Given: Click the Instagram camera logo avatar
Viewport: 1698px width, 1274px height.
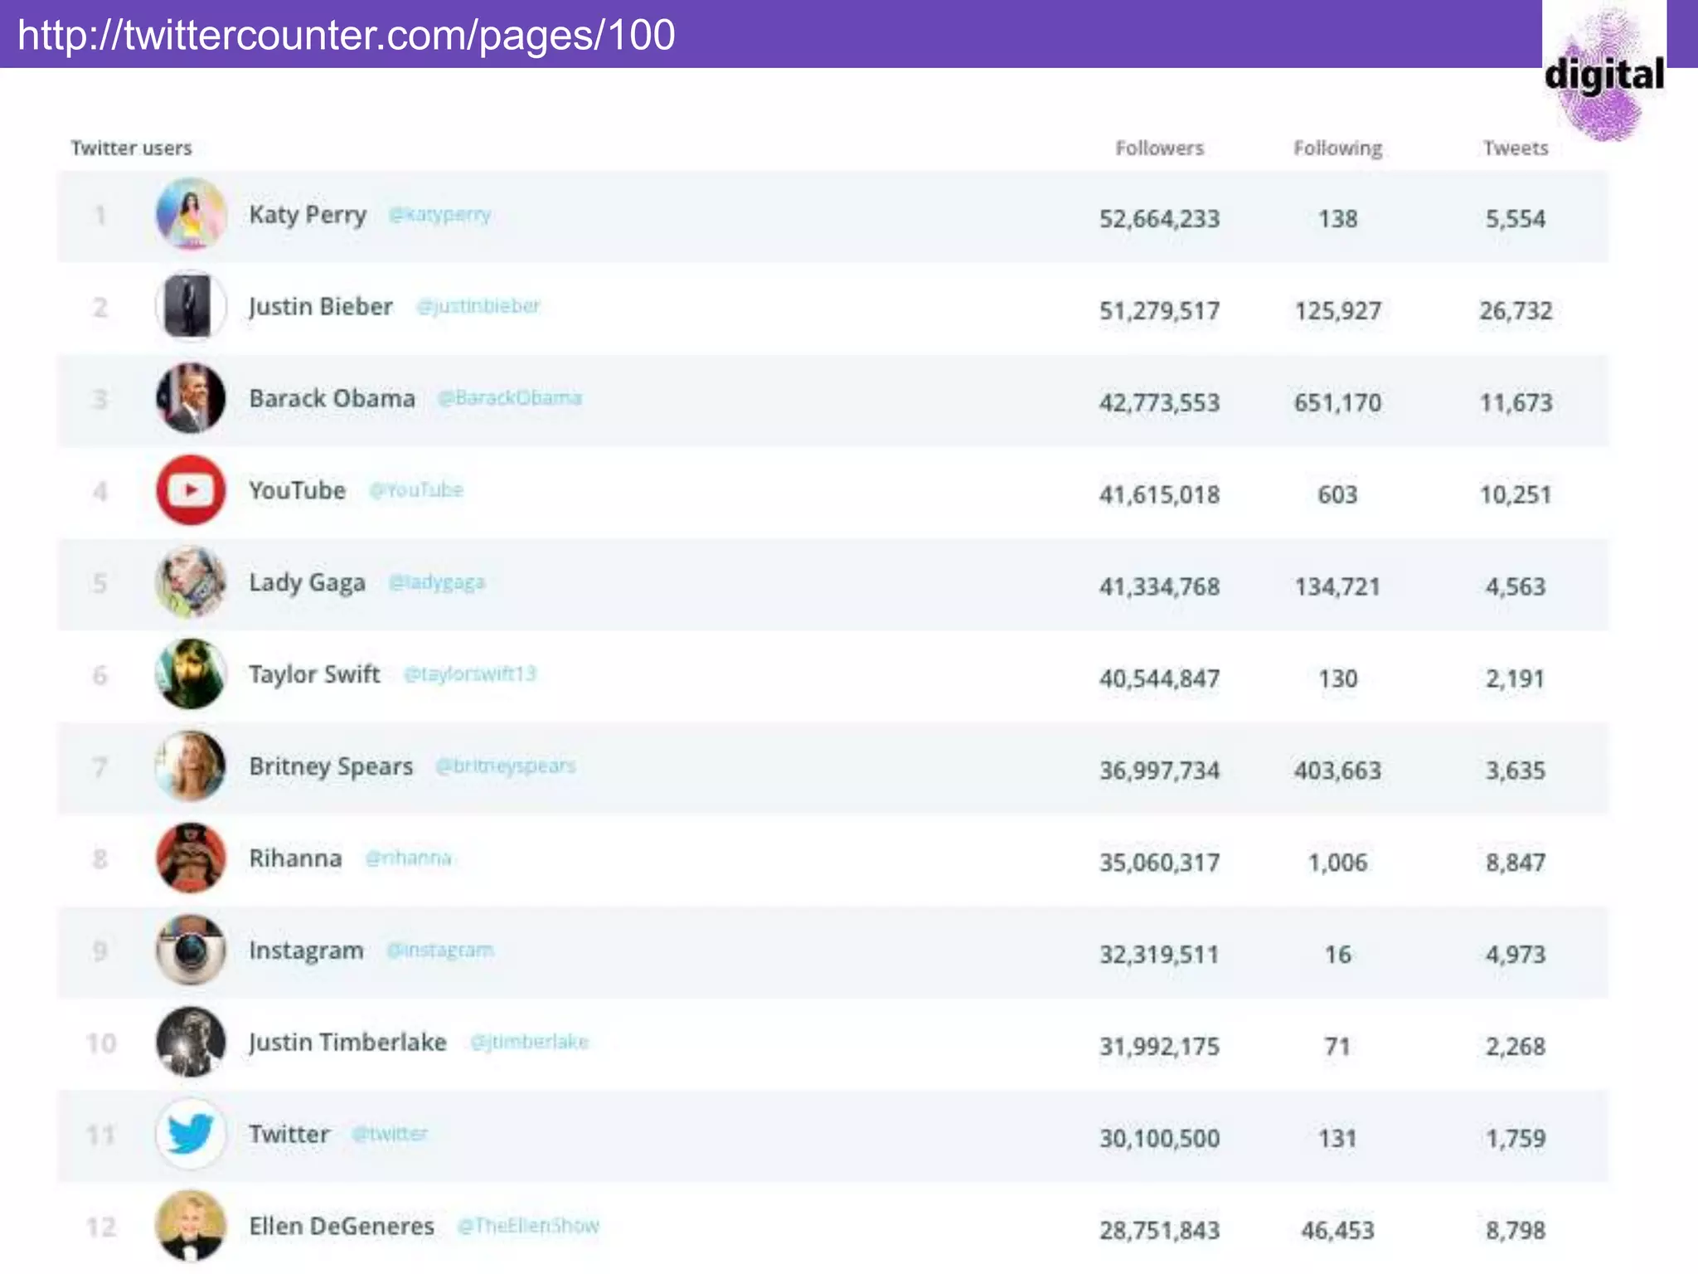Looking at the screenshot, I should coord(191,951).
